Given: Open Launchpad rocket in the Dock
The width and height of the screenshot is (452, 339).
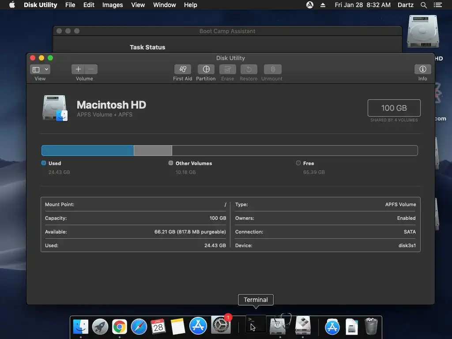Looking at the screenshot, I should click(100, 326).
